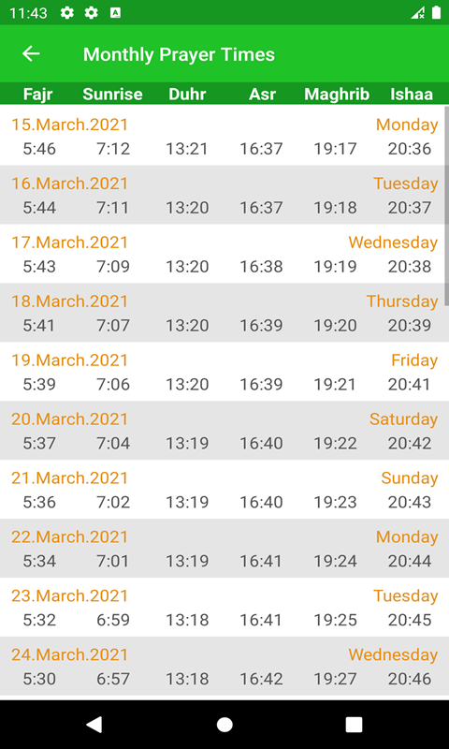Open the 15.March.2021 row

tap(224, 136)
